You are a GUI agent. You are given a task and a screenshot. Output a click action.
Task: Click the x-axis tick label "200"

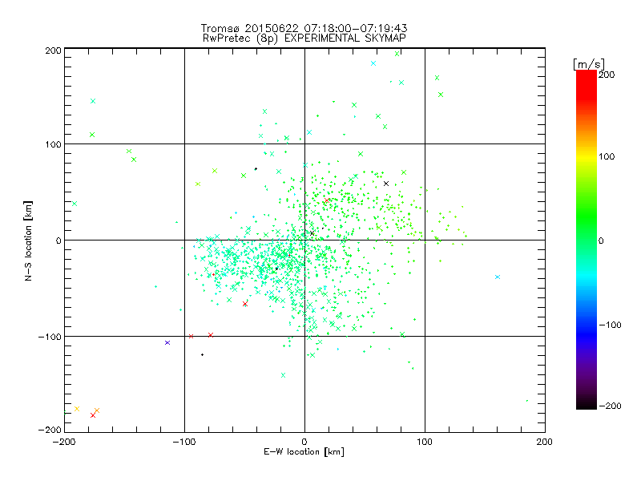(x=545, y=442)
